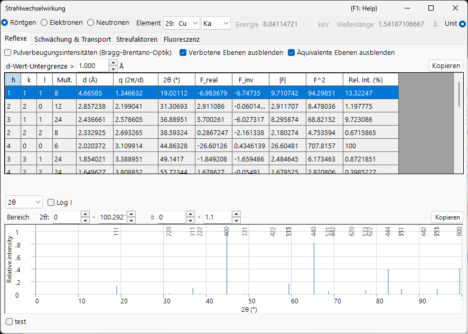Minimize the Strahlwechselwirkung window
The image size is (468, 334).
[x=407, y=8]
